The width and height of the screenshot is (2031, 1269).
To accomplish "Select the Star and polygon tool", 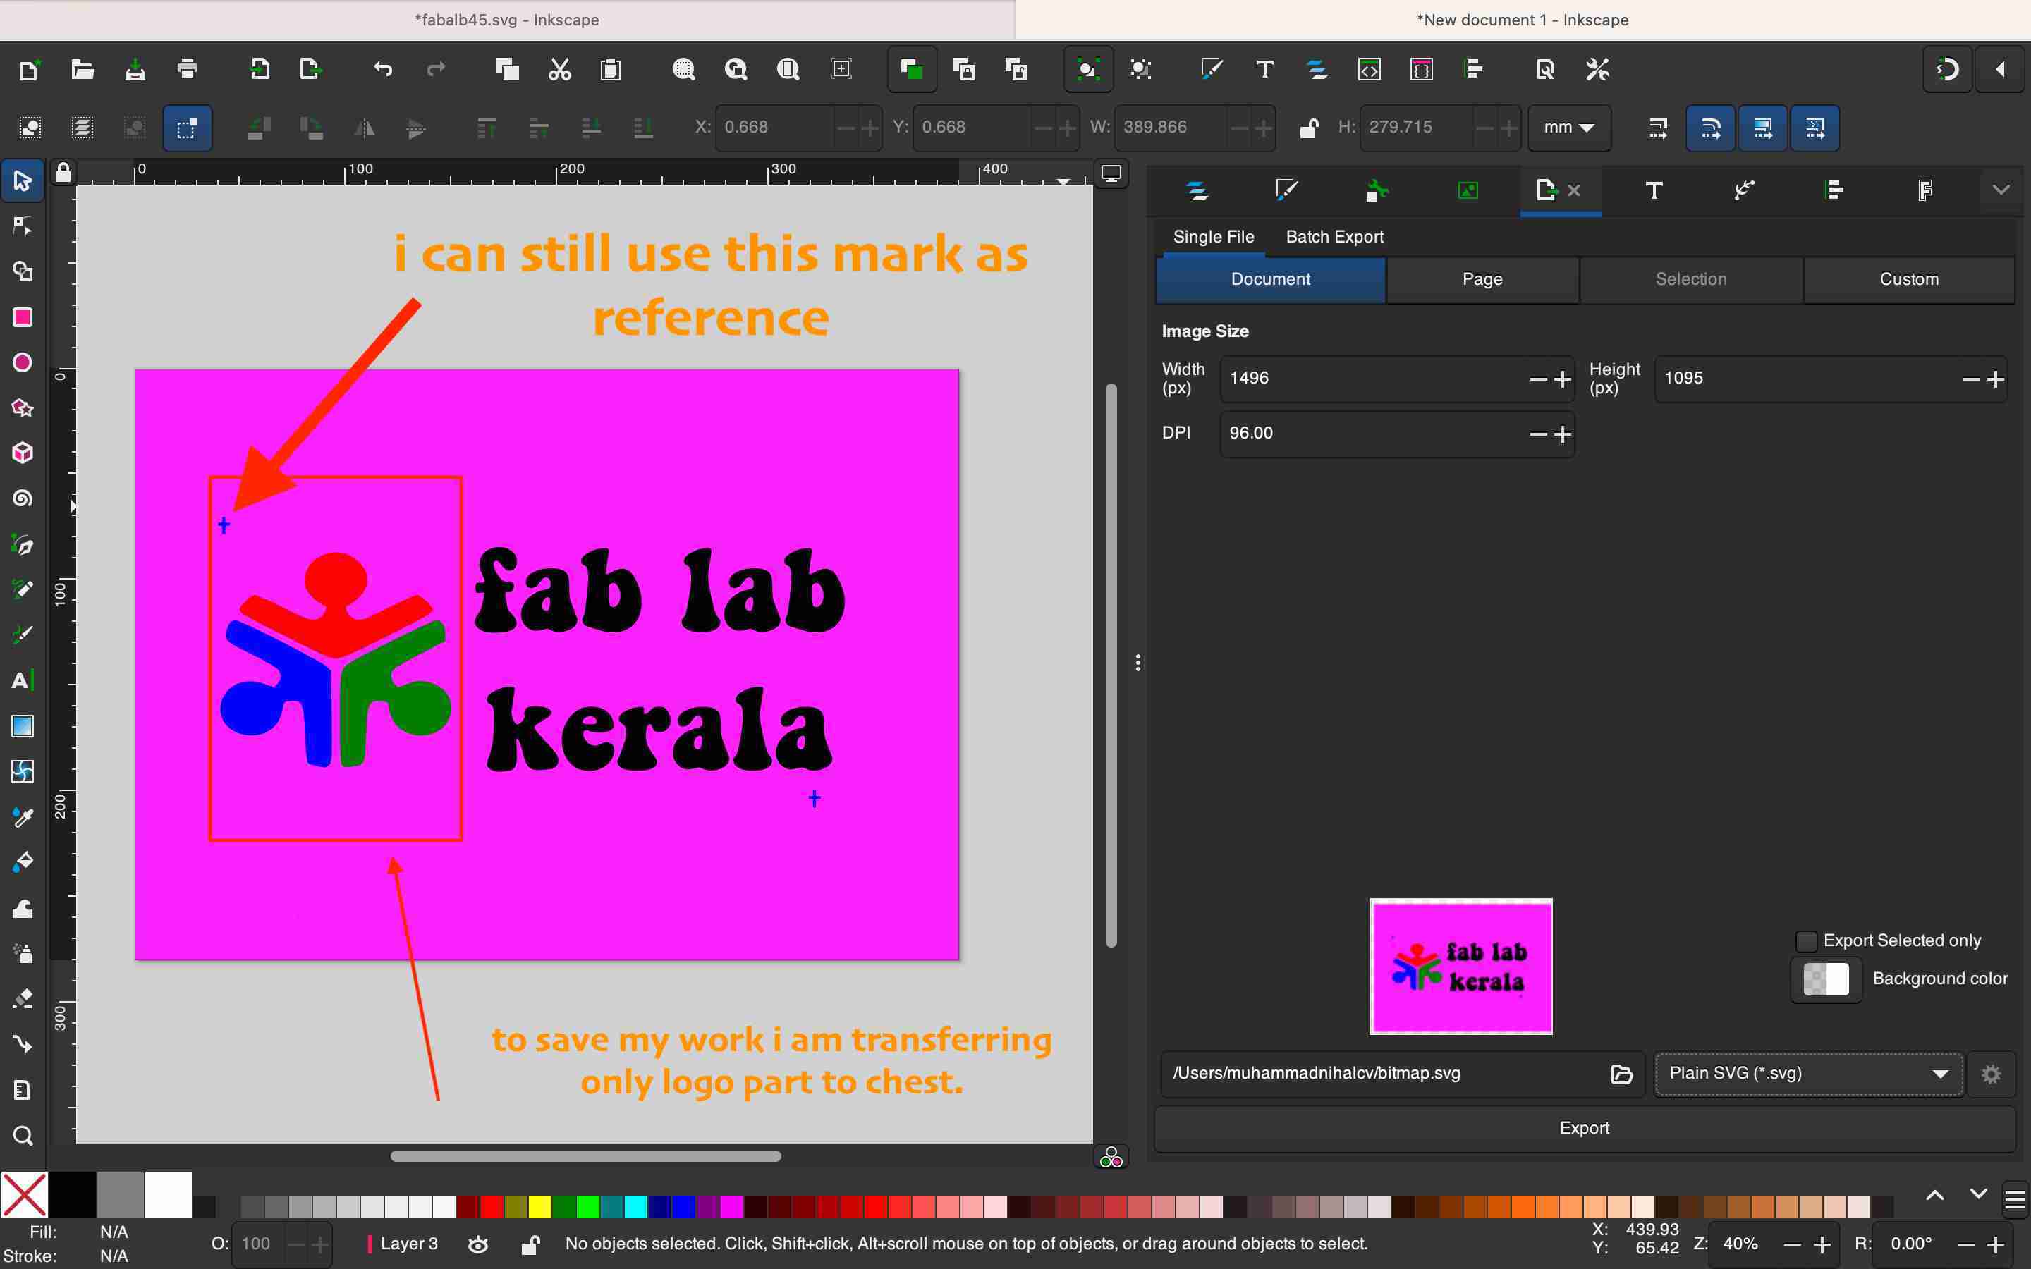I will point(23,408).
